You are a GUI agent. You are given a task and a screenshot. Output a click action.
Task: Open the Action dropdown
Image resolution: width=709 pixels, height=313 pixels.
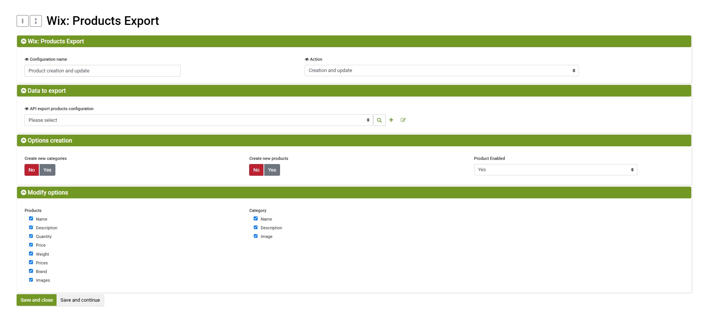tap(441, 71)
